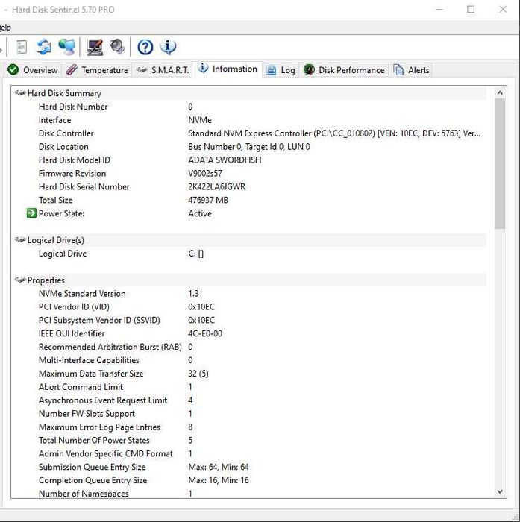520x522 pixels.
Task: Click the Number FW Slots Support label
Action: pyautogui.click(x=87, y=413)
